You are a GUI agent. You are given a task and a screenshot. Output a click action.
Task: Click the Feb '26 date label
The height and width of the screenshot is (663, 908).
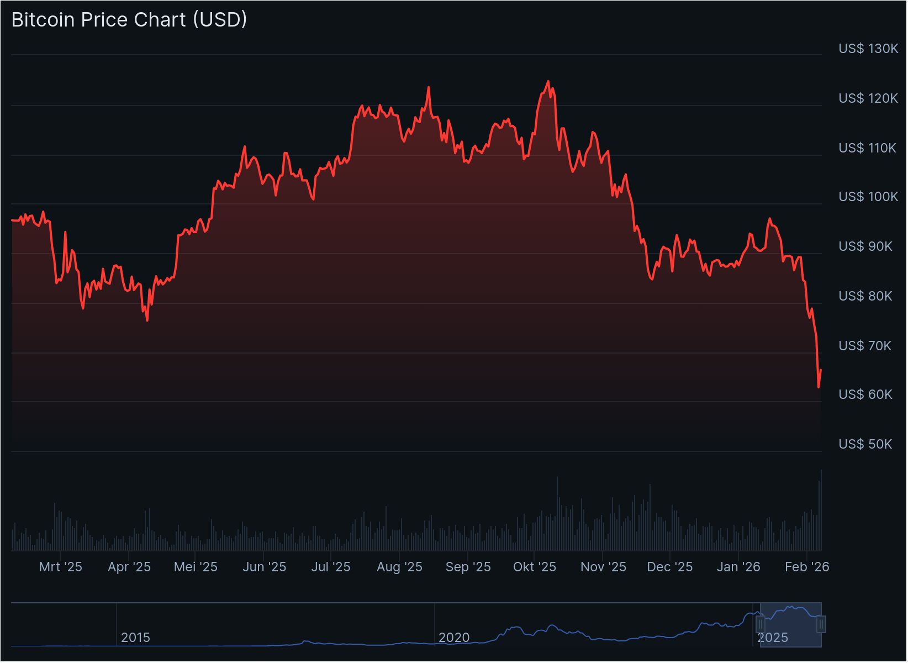807,567
